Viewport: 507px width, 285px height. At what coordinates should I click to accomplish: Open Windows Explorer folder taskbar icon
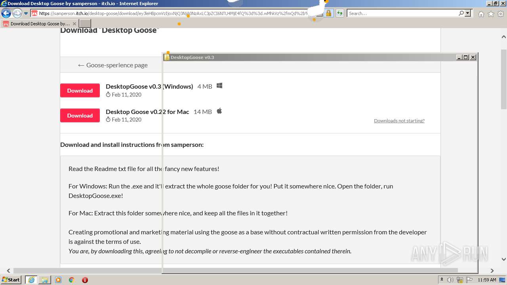pyautogui.click(x=45, y=280)
